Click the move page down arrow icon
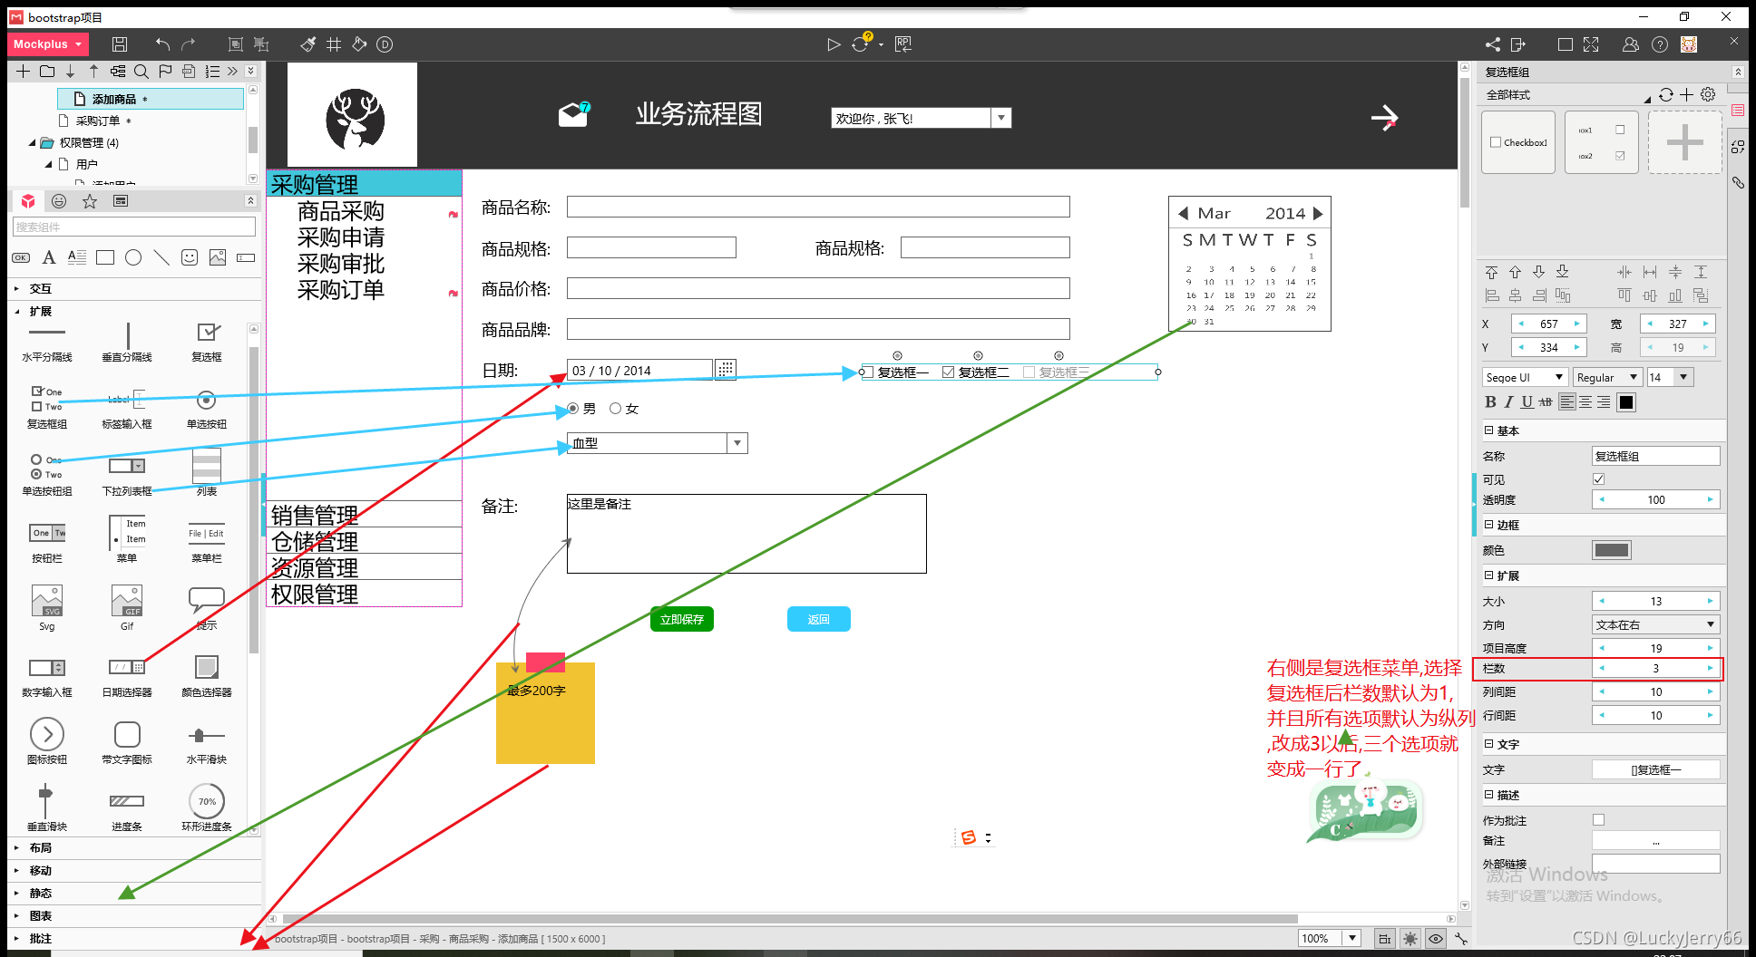Screen dimensions: 1756x957 coord(70,71)
